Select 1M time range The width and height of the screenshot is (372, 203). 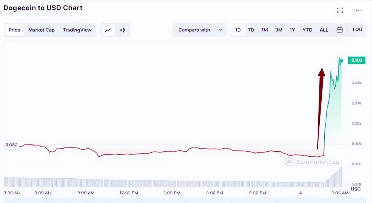pyautogui.click(x=264, y=30)
